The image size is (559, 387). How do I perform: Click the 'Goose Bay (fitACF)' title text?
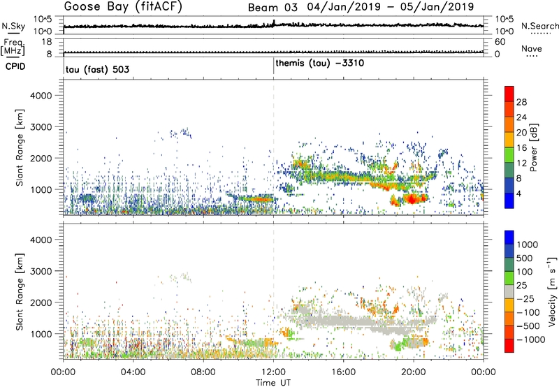pyautogui.click(x=123, y=7)
